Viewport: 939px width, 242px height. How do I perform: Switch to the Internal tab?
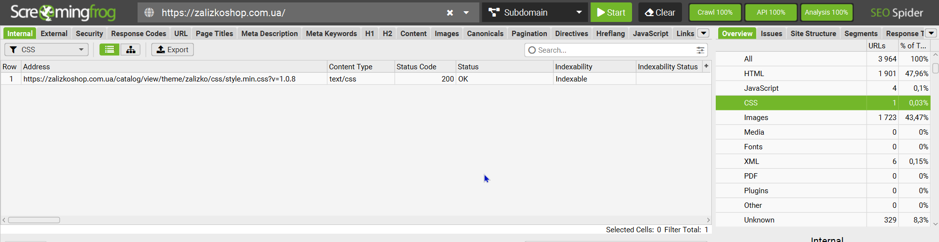pos(20,33)
